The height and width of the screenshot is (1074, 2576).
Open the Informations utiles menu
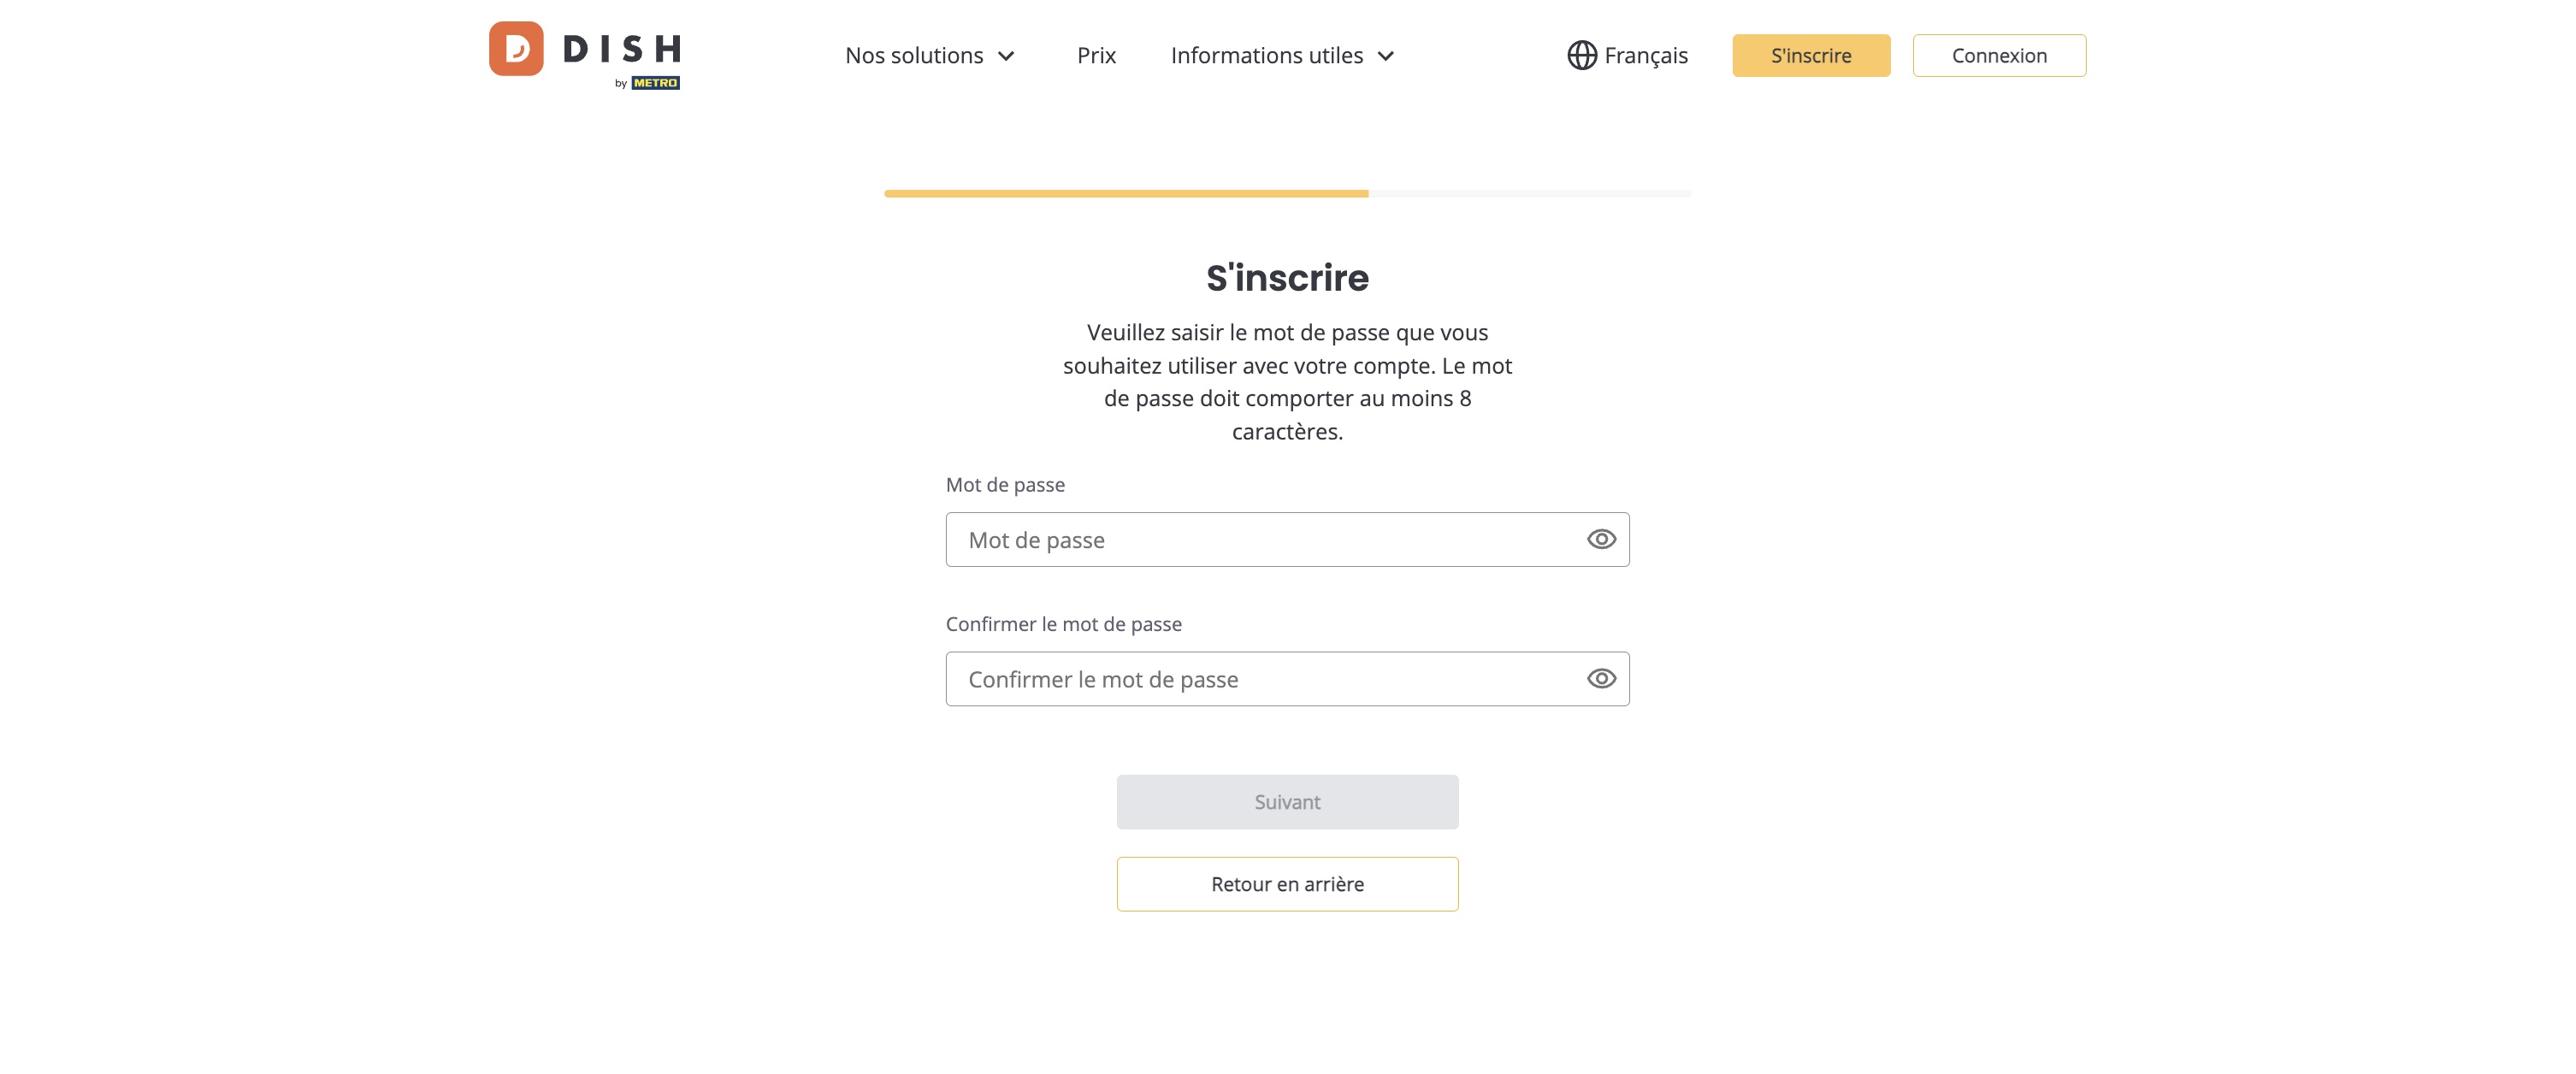coord(1282,55)
